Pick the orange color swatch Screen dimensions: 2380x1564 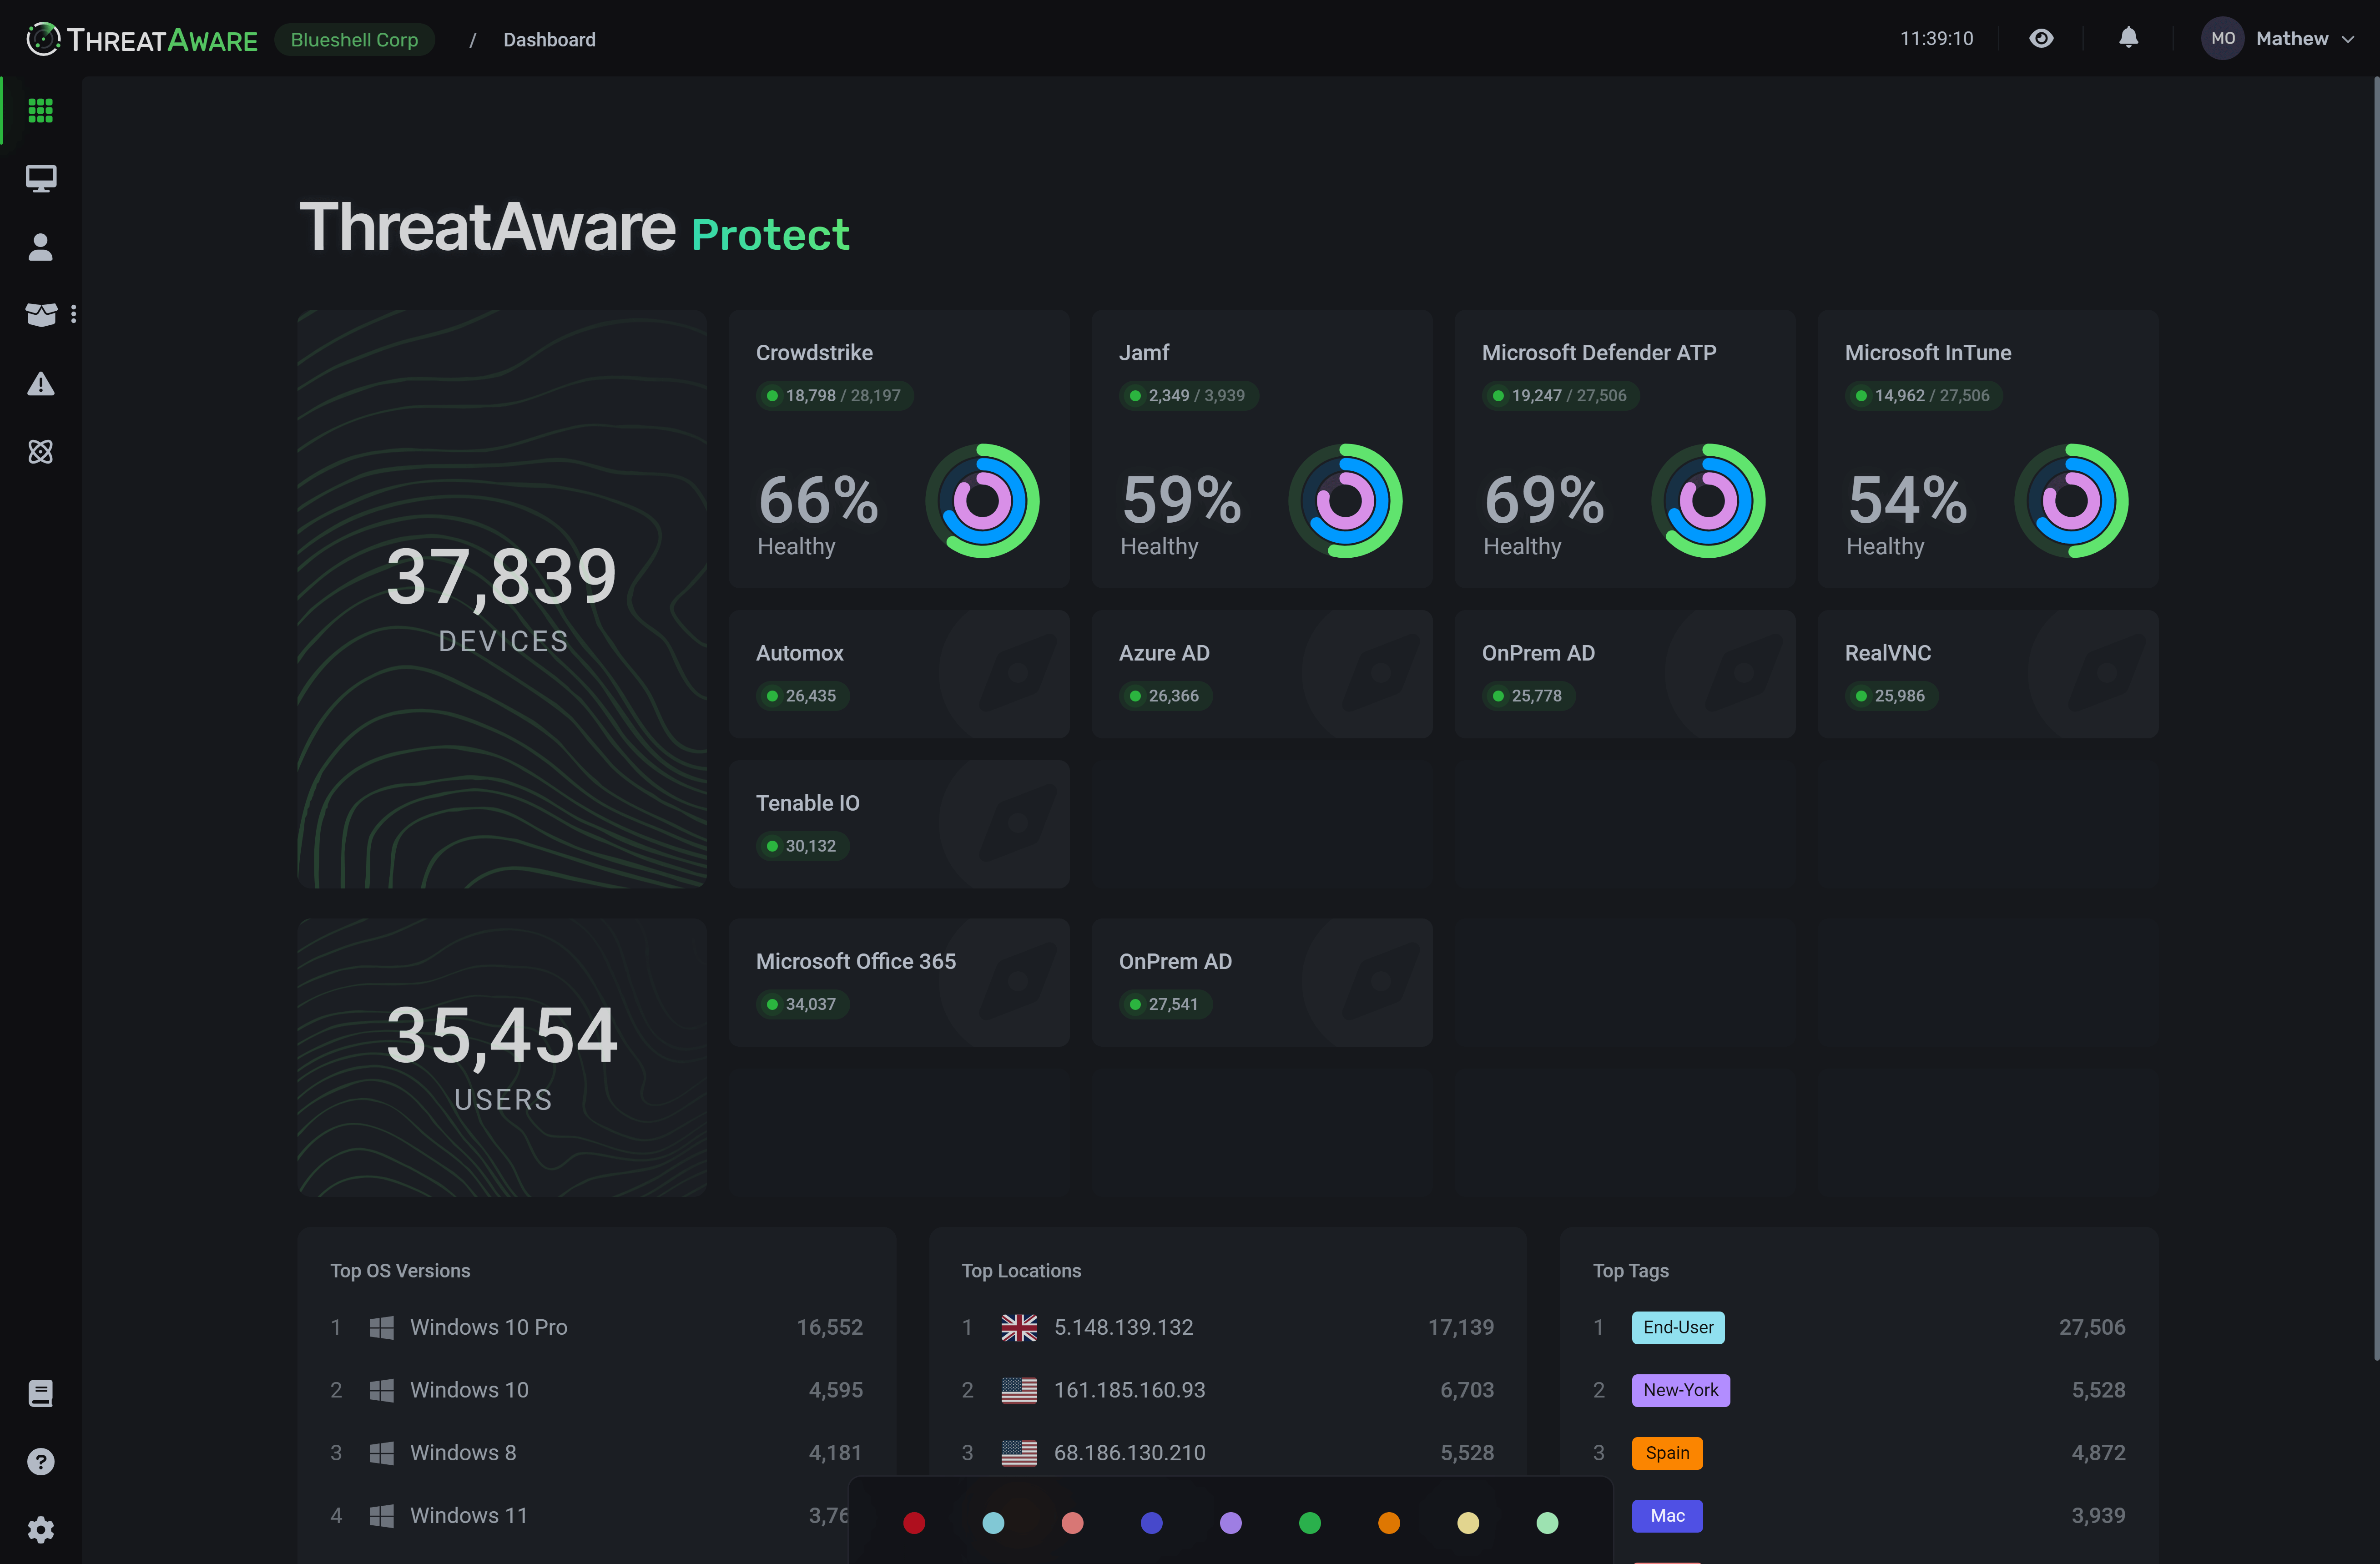1388,1522
